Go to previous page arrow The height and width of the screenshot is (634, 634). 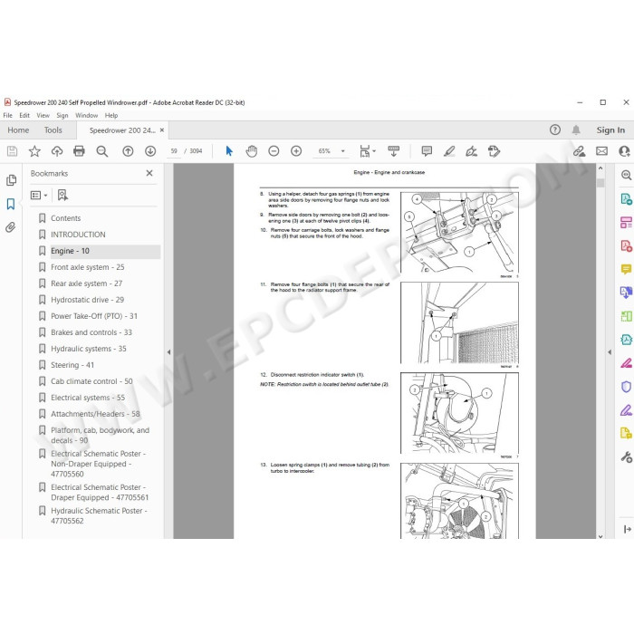pos(128,151)
